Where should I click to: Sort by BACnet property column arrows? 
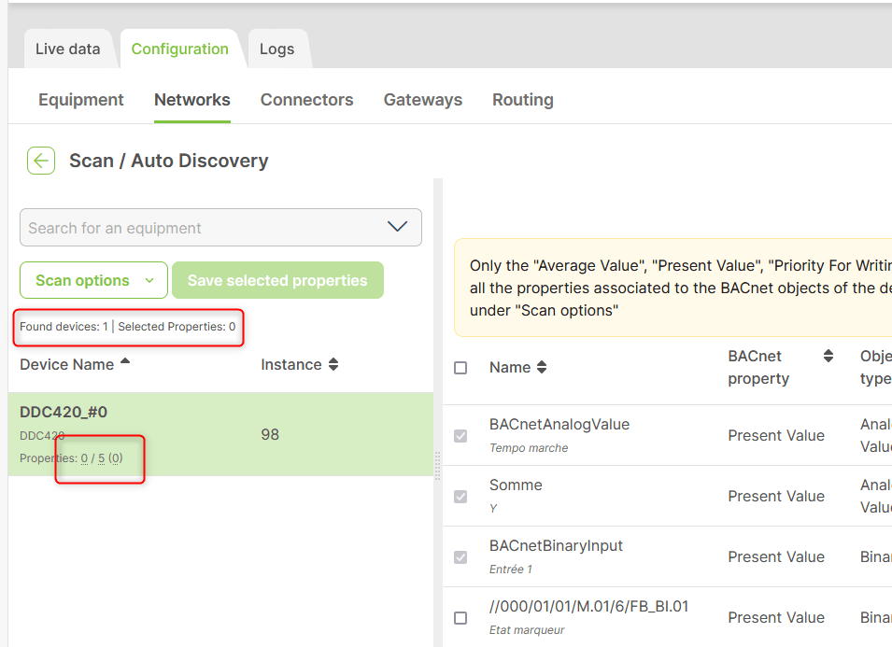828,356
